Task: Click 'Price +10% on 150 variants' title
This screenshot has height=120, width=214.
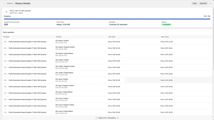Action: 20,11
